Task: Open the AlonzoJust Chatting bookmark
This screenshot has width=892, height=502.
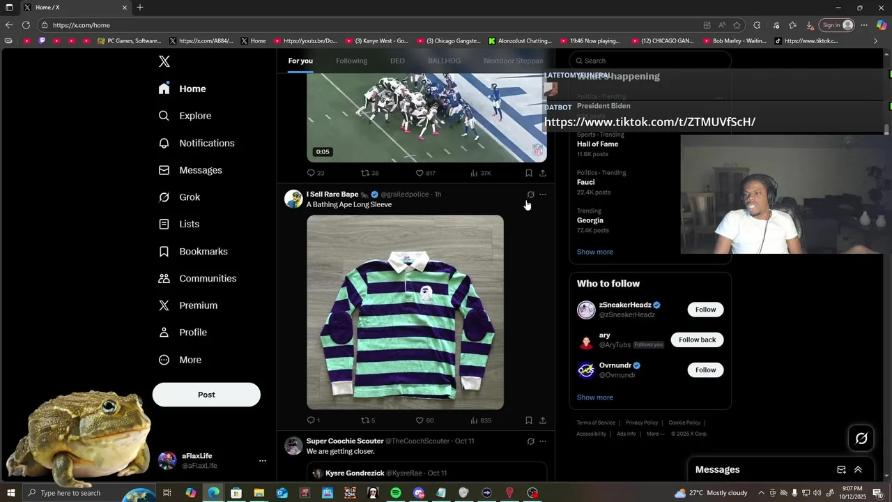Action: pos(520,41)
